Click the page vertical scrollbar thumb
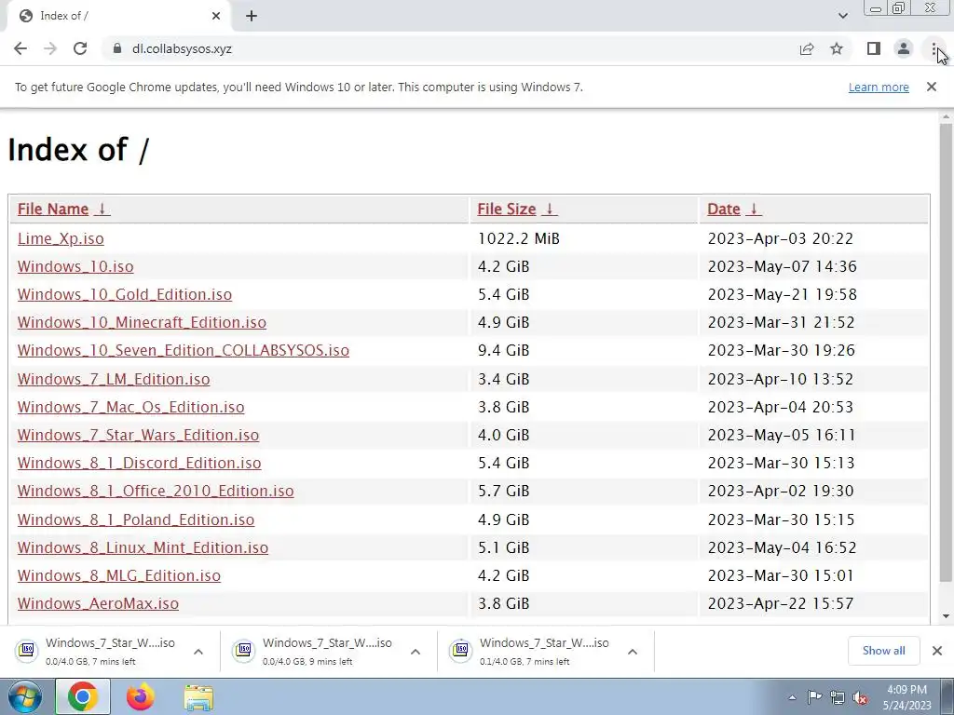954x715 pixels. [x=946, y=351]
